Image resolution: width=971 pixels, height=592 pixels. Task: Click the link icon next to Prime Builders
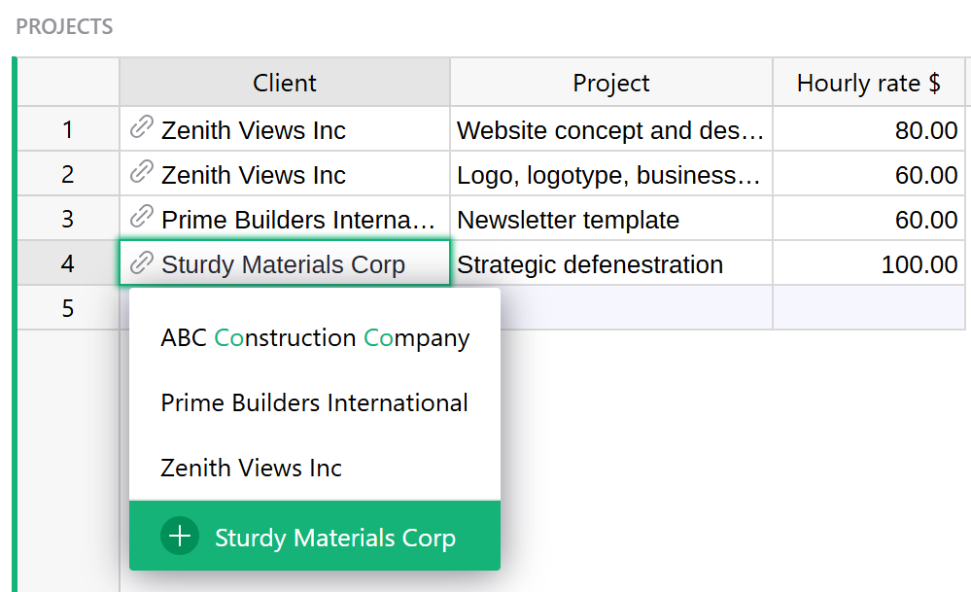142,218
